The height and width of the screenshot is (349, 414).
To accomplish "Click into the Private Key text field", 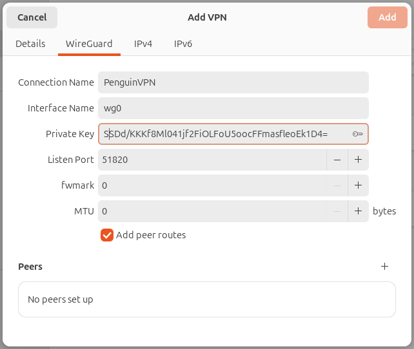I will 226,134.
